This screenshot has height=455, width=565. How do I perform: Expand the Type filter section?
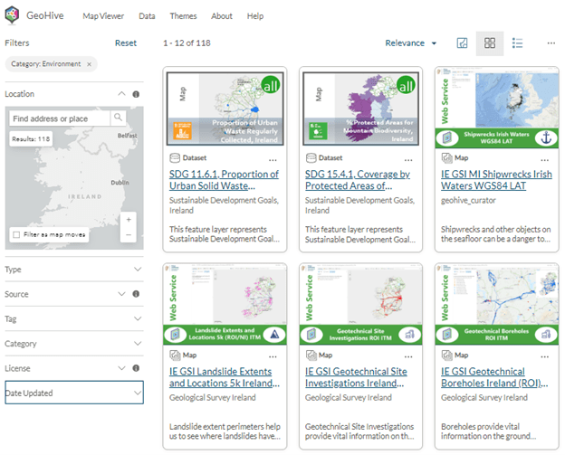point(138,270)
